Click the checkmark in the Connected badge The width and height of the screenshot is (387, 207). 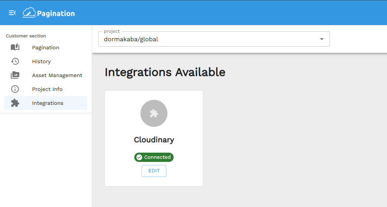[x=139, y=157]
